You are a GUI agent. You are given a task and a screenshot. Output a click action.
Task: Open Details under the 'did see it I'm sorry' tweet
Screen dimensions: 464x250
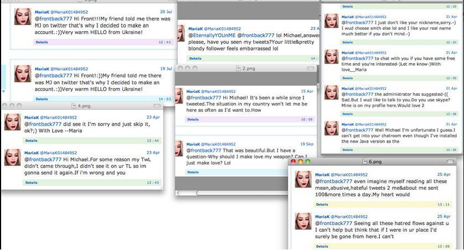32,140
